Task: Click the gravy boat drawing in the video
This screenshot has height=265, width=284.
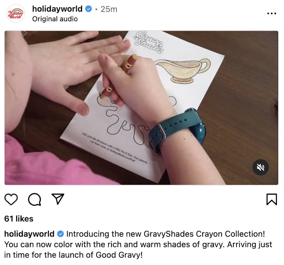Action: pyautogui.click(x=183, y=71)
